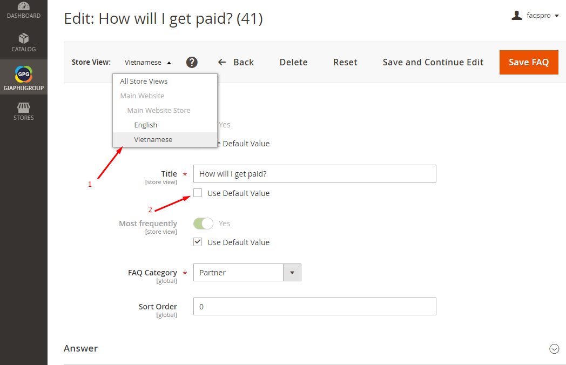This screenshot has height=365, width=566.
Task: Check Use Default Value under Title
Action: (x=198, y=193)
